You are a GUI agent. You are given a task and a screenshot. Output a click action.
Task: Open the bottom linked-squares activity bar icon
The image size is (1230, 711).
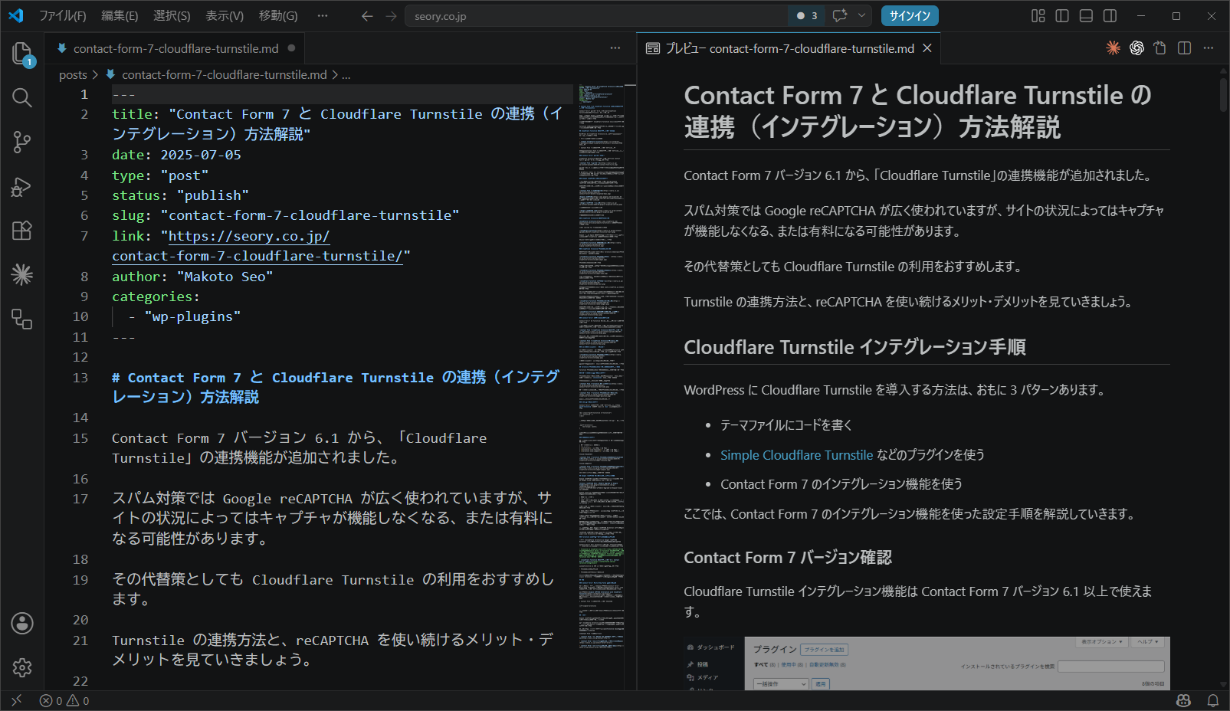click(22, 319)
